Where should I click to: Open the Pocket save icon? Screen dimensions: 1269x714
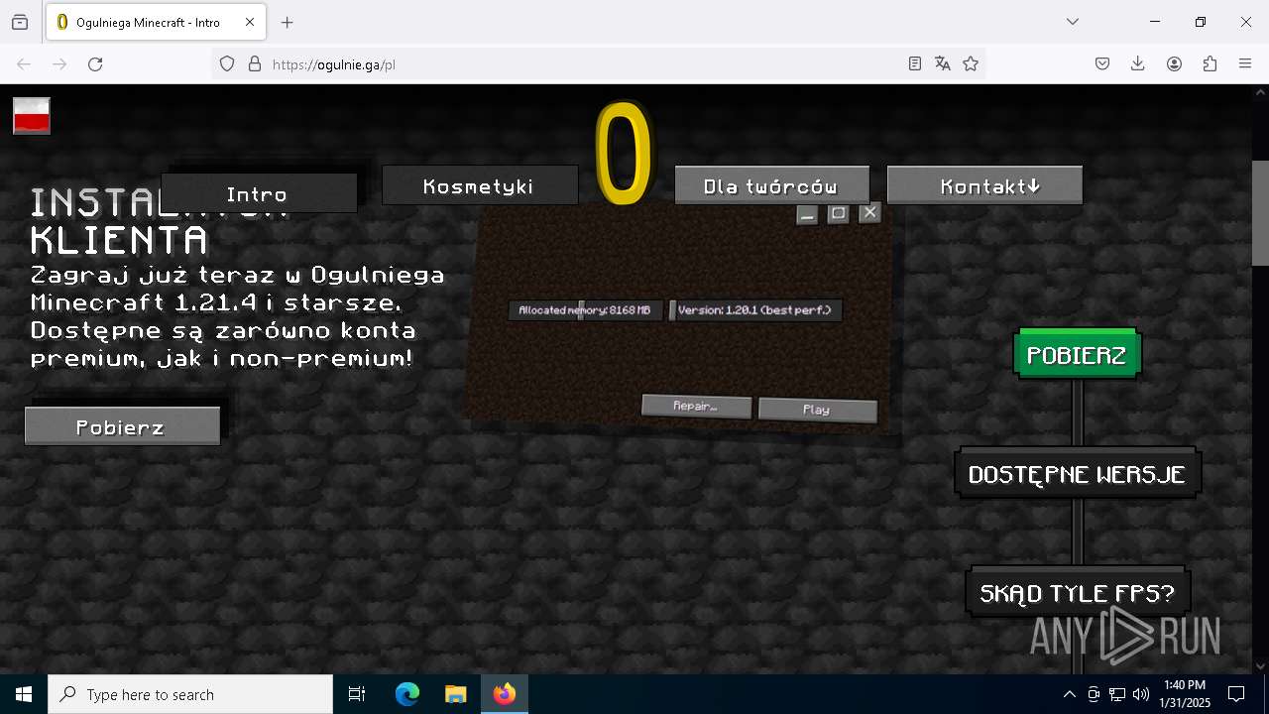coord(1102,63)
